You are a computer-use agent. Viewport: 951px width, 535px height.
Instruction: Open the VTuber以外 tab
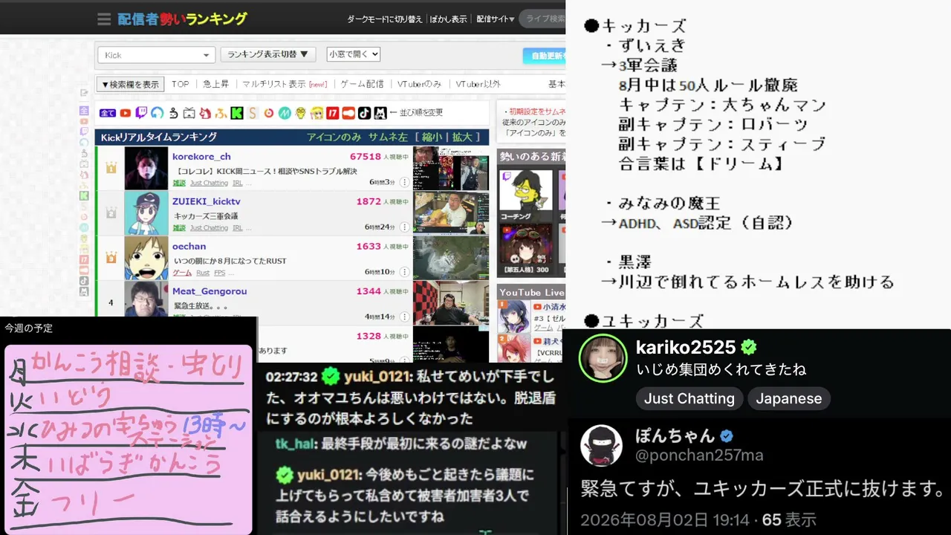[478, 84]
